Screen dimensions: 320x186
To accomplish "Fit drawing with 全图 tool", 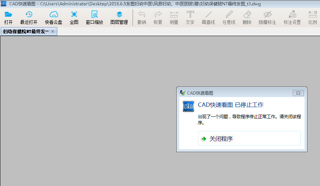I will click(74, 18).
